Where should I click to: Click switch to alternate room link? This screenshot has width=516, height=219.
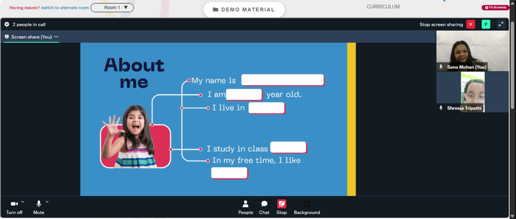tap(65, 8)
